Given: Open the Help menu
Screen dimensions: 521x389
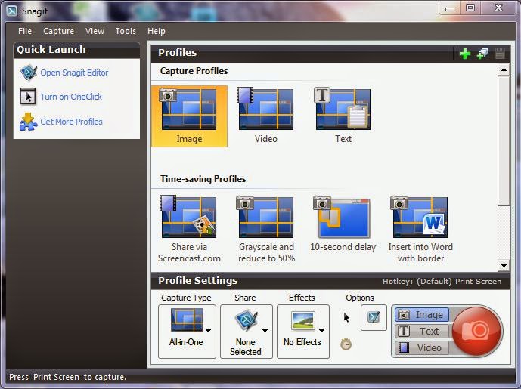Looking at the screenshot, I should (x=157, y=31).
